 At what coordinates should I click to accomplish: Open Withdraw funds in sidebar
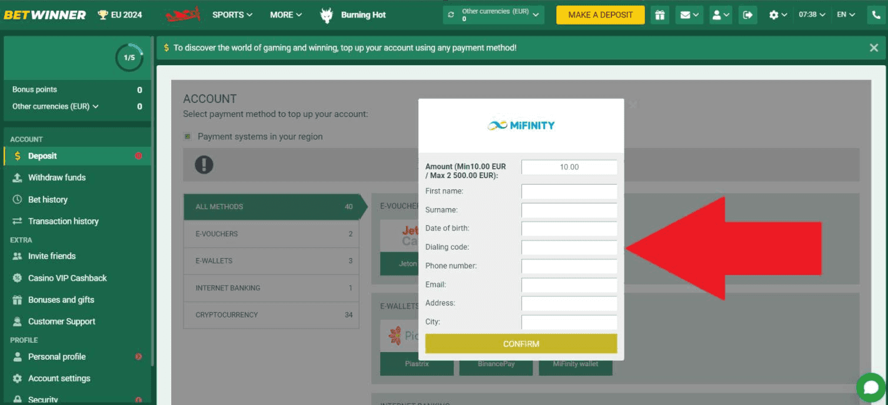coord(56,178)
